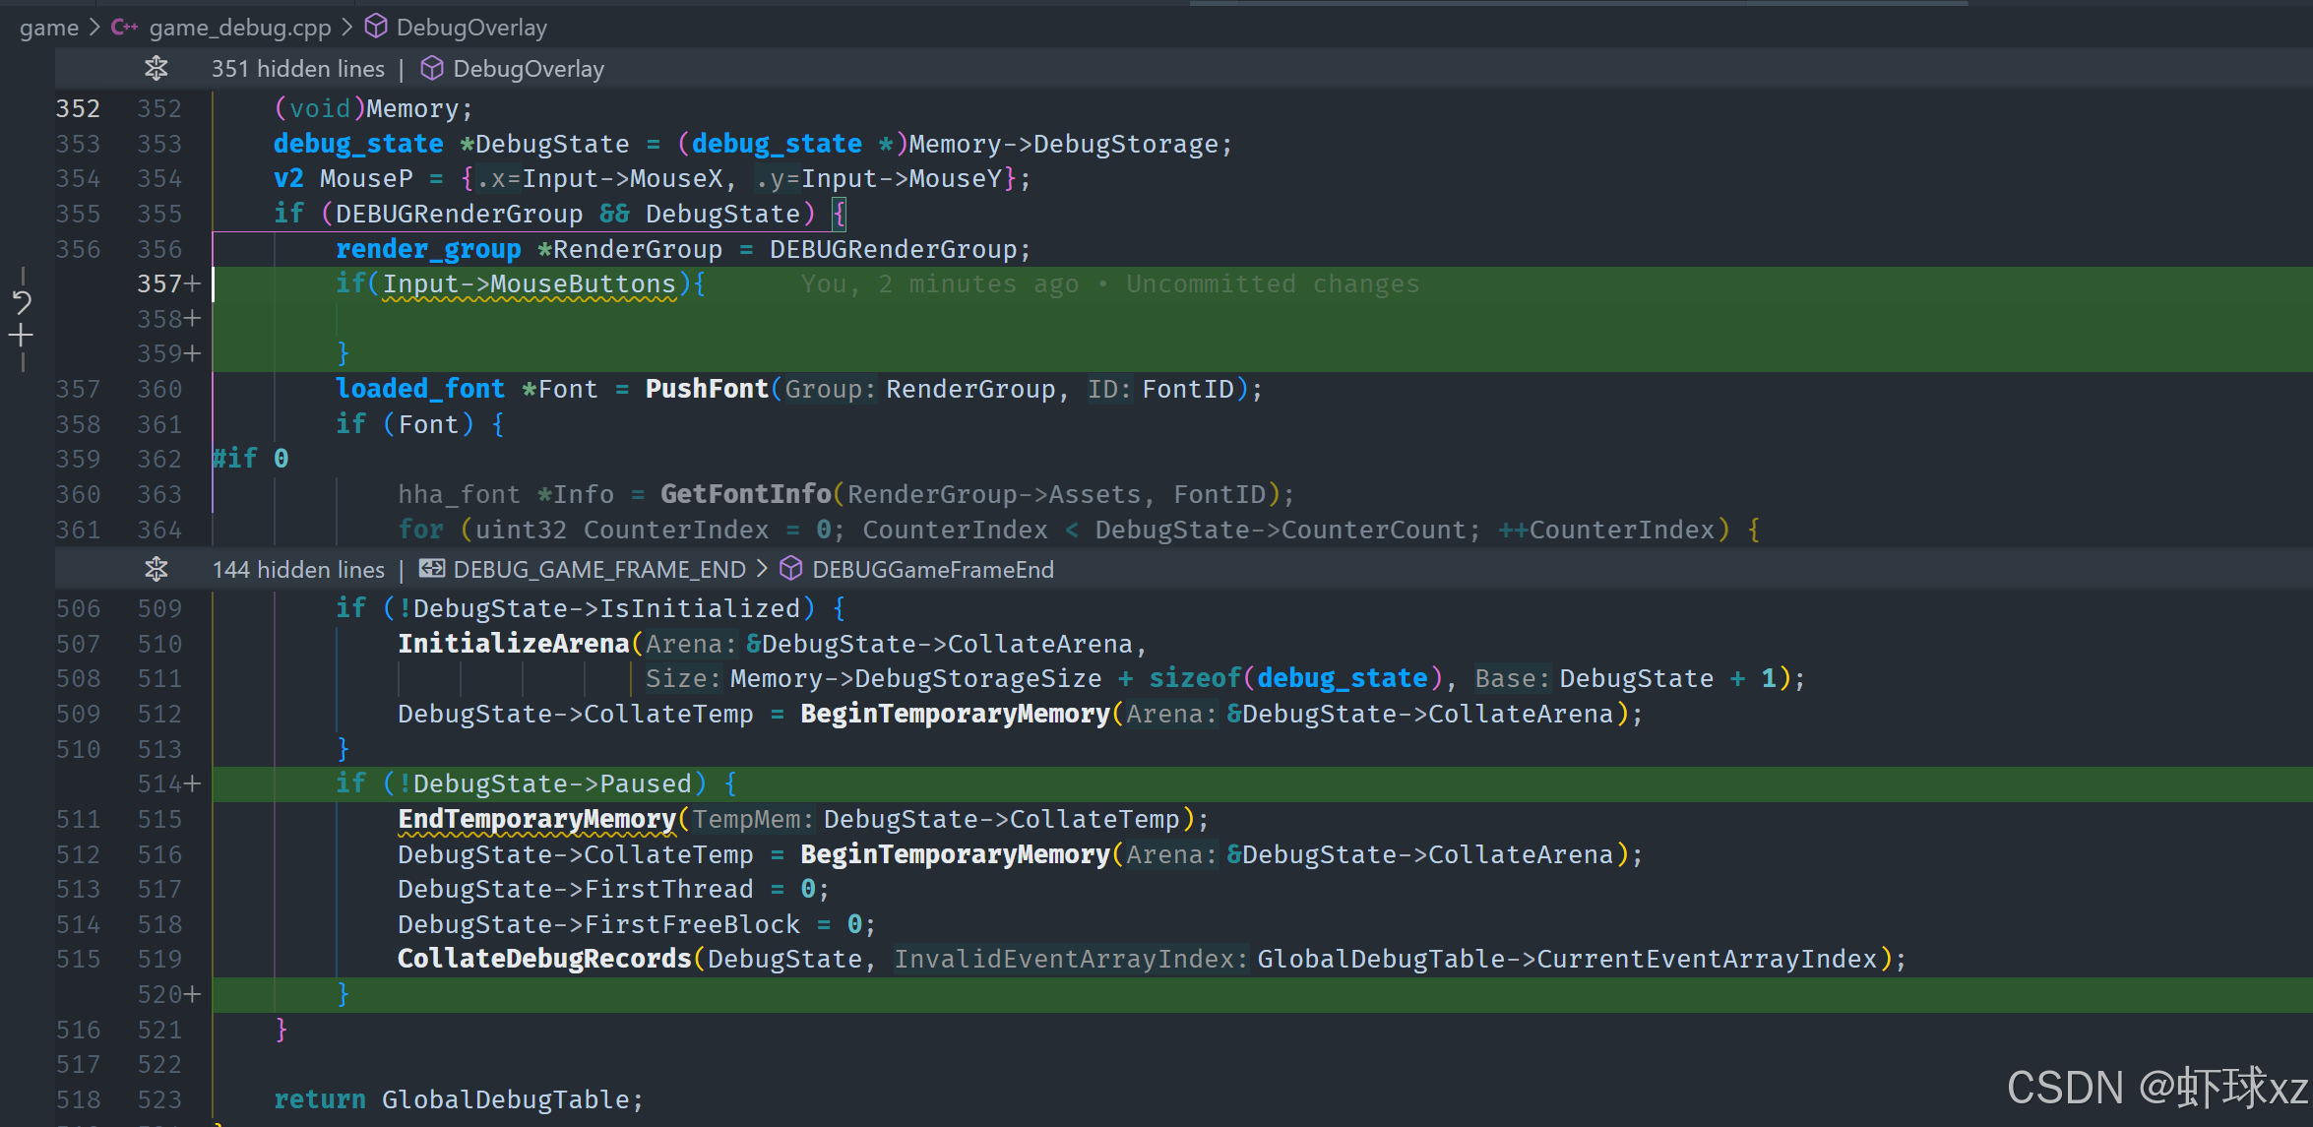Click the EndTemporaryMemory function call
Viewport: 2313px width, 1127px height.
pos(536,820)
